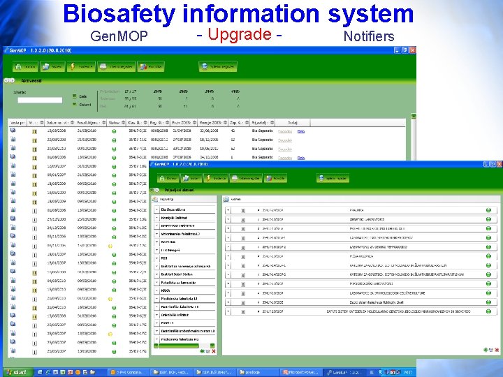Expand KRKA entry arrow
Screen dimensions: 503x377
pyautogui.click(x=156, y=290)
